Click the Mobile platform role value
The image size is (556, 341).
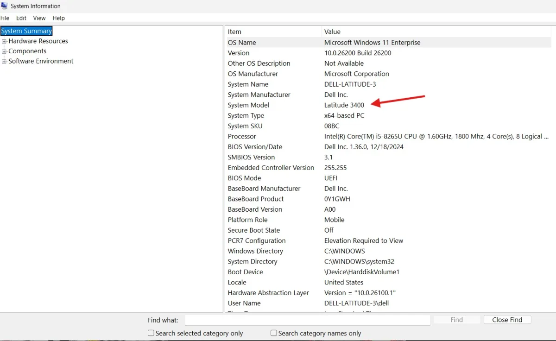335,220
